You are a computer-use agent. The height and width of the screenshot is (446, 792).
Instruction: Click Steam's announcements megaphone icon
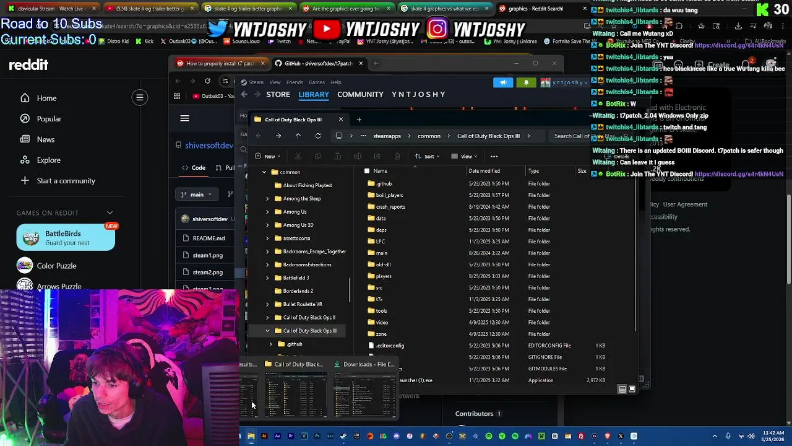503,82
